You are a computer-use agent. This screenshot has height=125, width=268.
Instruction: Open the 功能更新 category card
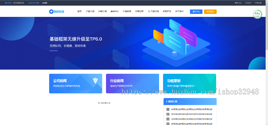(190, 84)
